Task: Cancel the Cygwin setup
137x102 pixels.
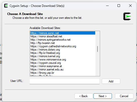Action: [x=124, y=96]
